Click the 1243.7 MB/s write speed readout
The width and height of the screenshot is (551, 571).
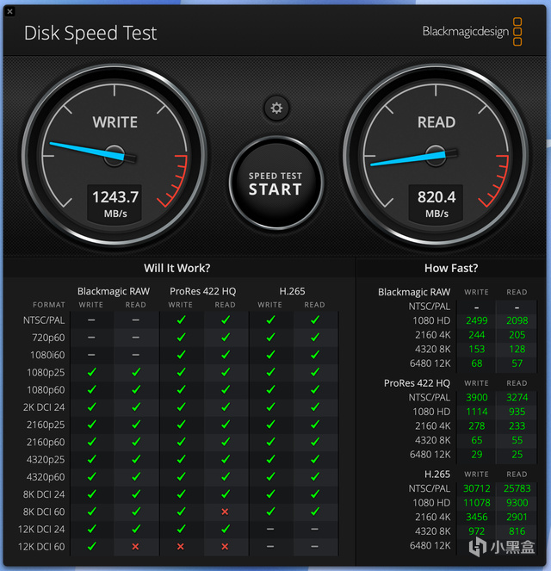pyautogui.click(x=115, y=203)
